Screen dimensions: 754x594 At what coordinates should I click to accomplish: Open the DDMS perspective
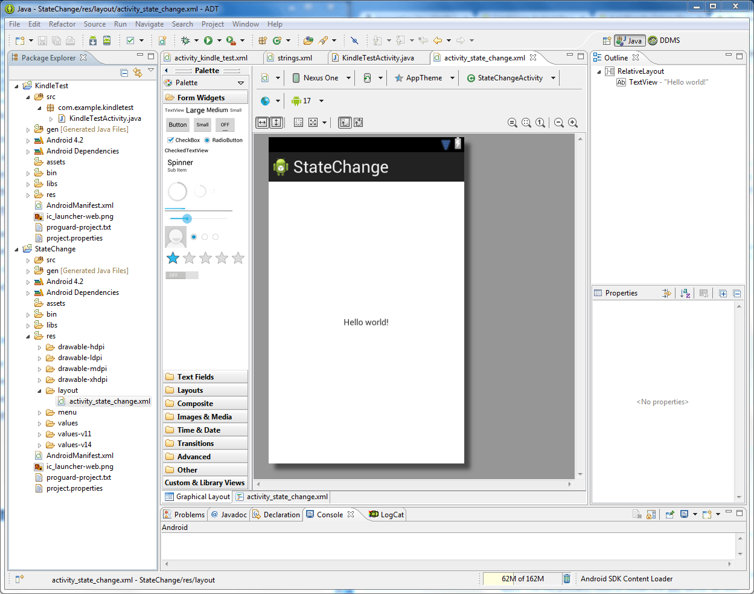tap(664, 40)
